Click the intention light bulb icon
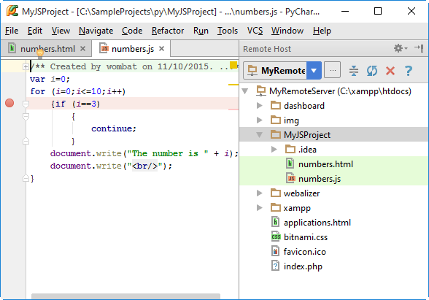429x300 pixels. click(x=40, y=54)
